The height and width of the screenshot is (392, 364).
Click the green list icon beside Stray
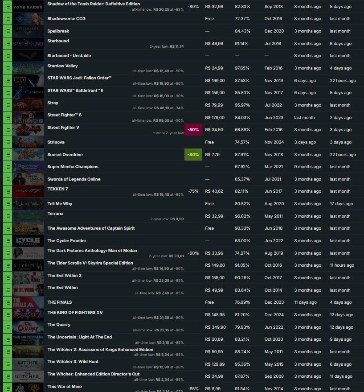(x=8, y=105)
